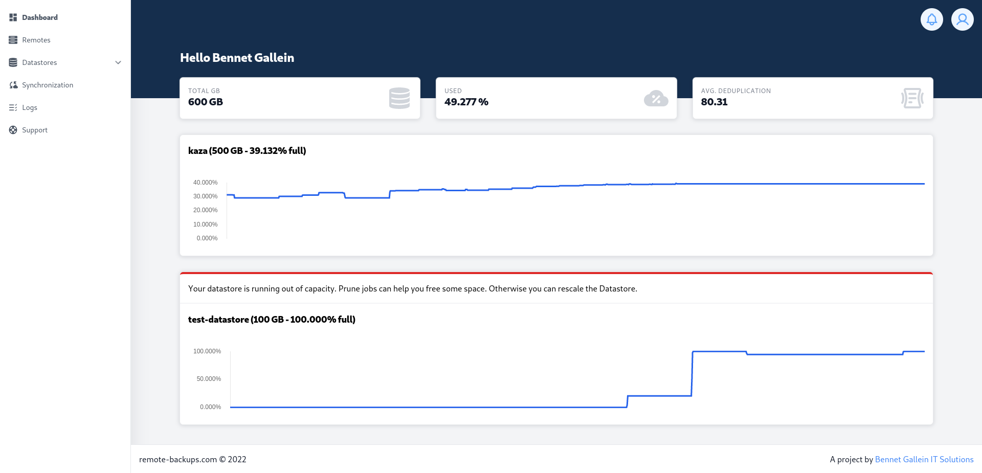The height and width of the screenshot is (473, 982).
Task: Click the Used percentage stat card
Action: [556, 98]
